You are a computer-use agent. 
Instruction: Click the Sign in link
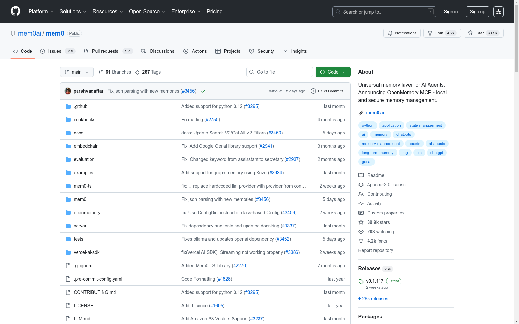coord(451,12)
